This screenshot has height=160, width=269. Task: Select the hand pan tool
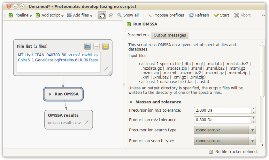tap(102, 15)
